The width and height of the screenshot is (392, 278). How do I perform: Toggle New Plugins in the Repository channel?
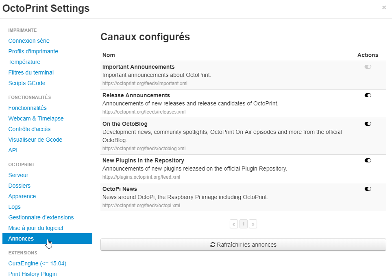coord(368,160)
